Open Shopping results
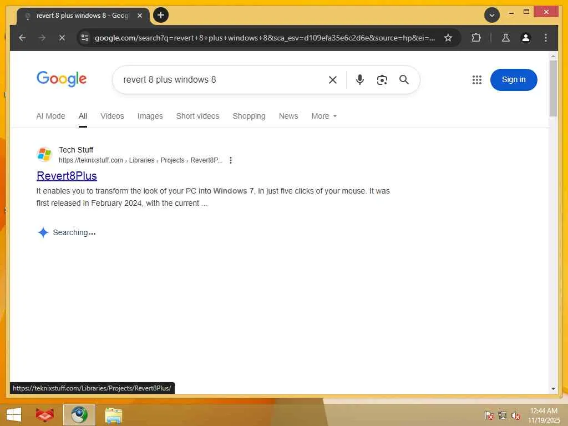Viewport: 568px width, 426px height. pyautogui.click(x=249, y=116)
